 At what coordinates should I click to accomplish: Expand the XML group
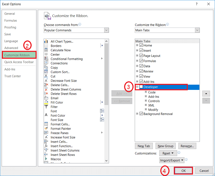point(146,105)
